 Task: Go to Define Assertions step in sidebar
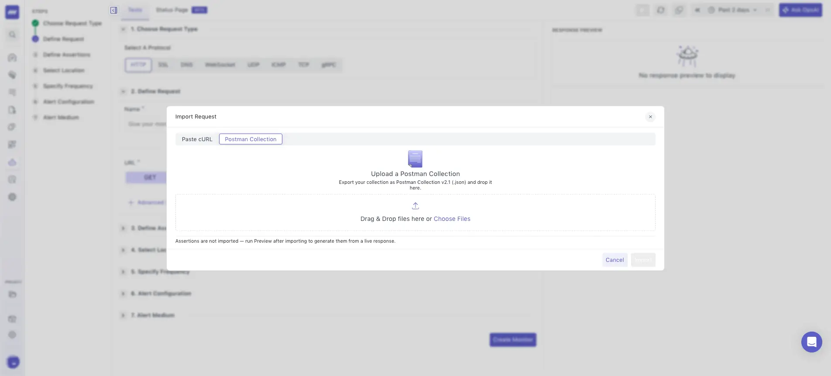[x=66, y=55]
